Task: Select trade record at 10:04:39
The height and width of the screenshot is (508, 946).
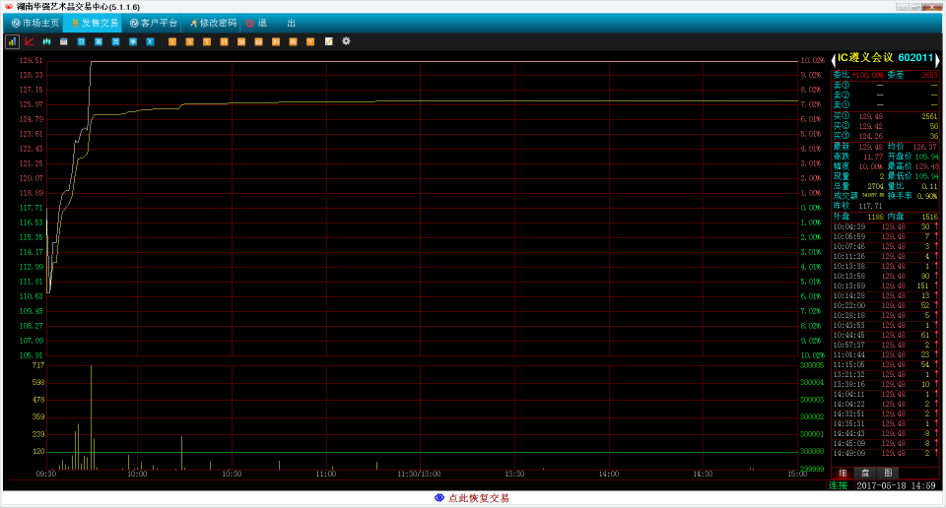Action: click(x=886, y=226)
